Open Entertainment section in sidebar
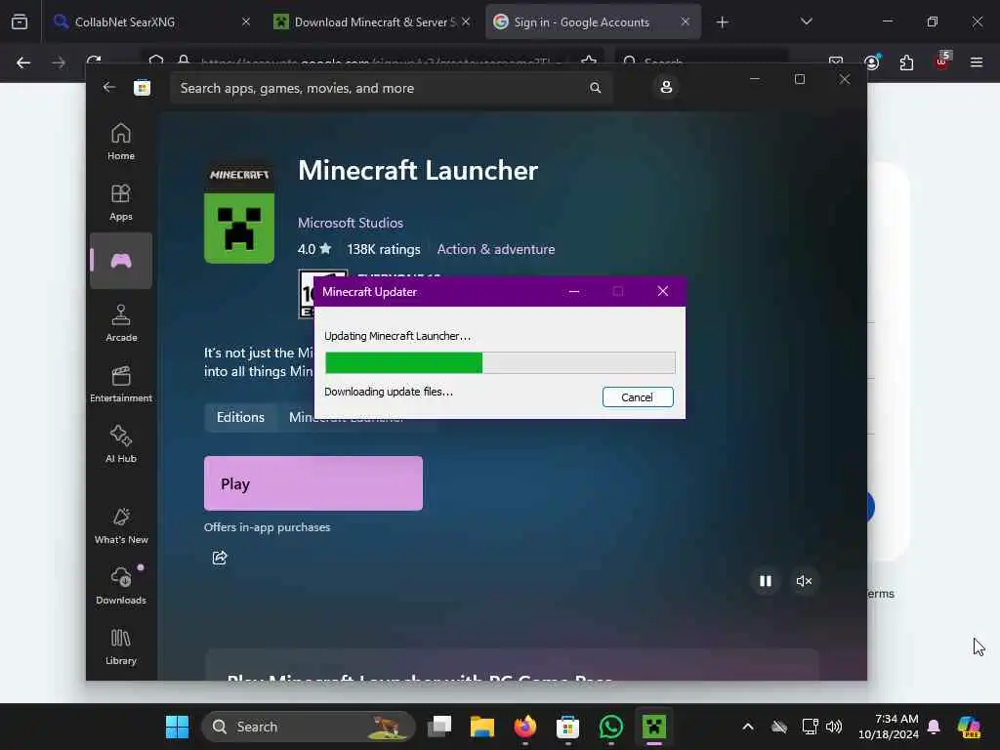Screen dimensions: 1000x750 click(x=120, y=384)
